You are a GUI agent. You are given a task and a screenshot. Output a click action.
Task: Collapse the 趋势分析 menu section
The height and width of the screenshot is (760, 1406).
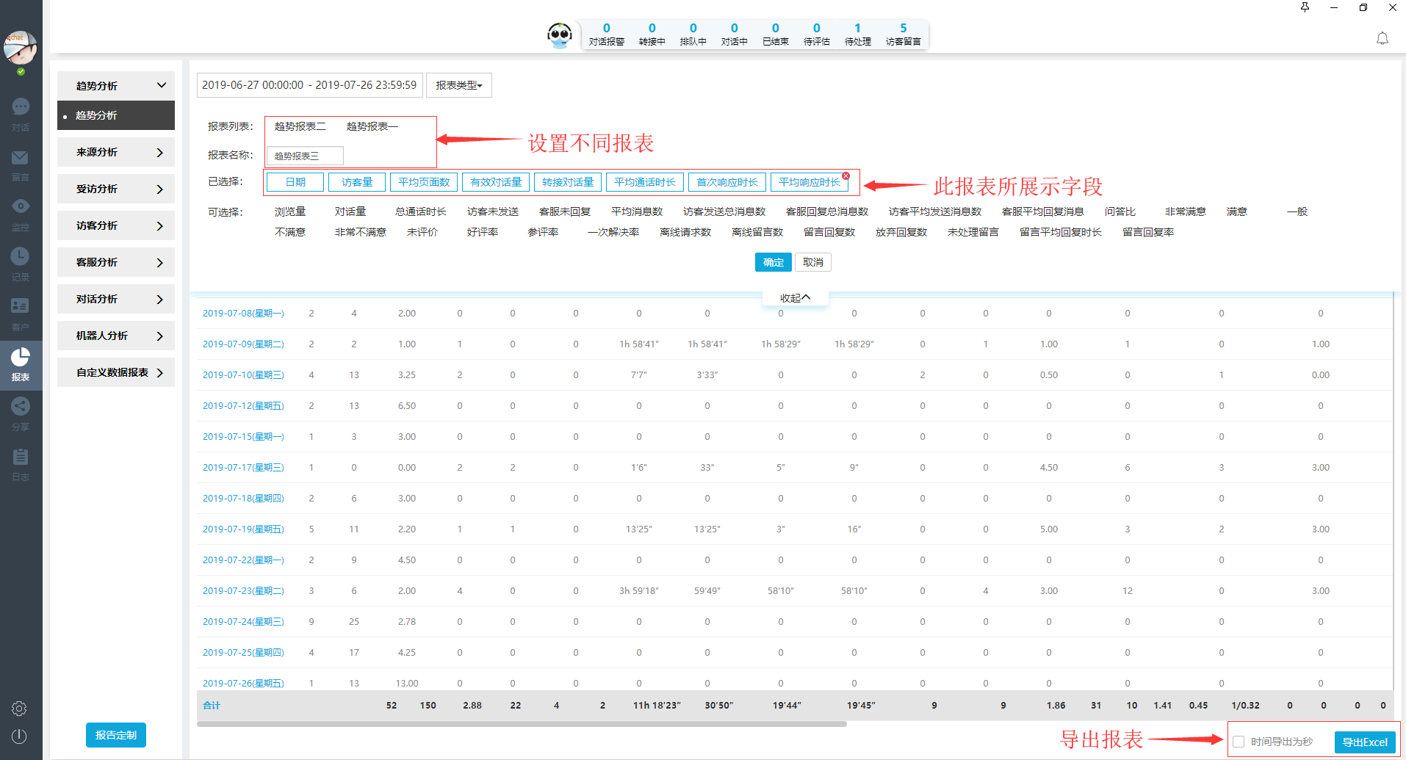[116, 86]
